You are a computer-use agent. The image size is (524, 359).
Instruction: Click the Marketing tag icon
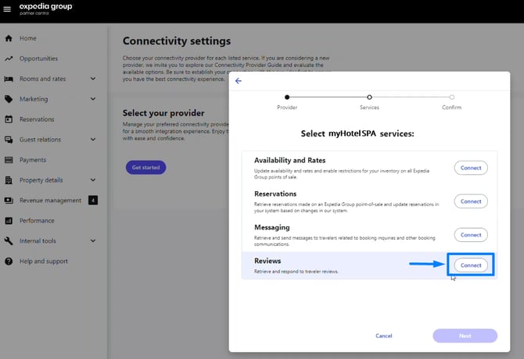[x=9, y=99]
